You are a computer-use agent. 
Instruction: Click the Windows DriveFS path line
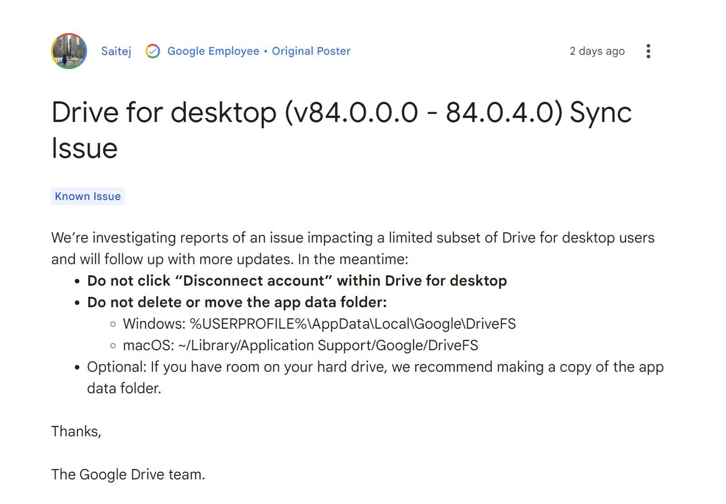point(319,324)
